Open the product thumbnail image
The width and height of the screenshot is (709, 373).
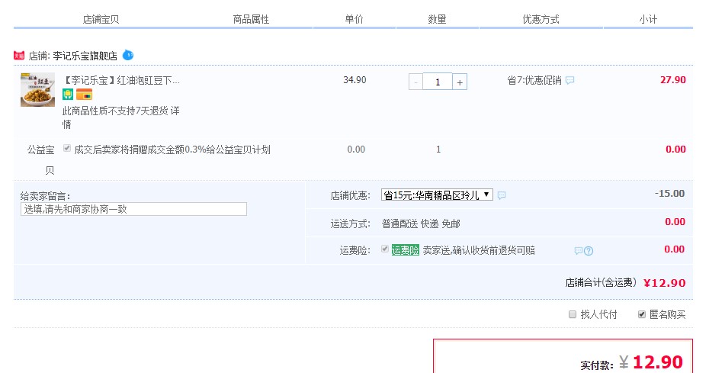point(37,90)
